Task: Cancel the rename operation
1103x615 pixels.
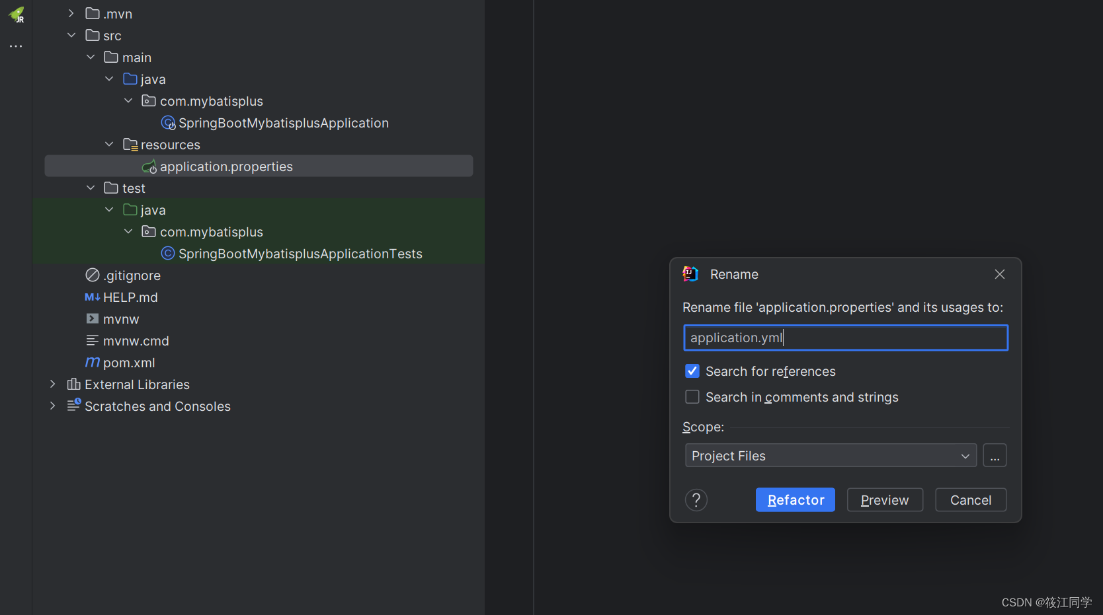Action: 971,500
